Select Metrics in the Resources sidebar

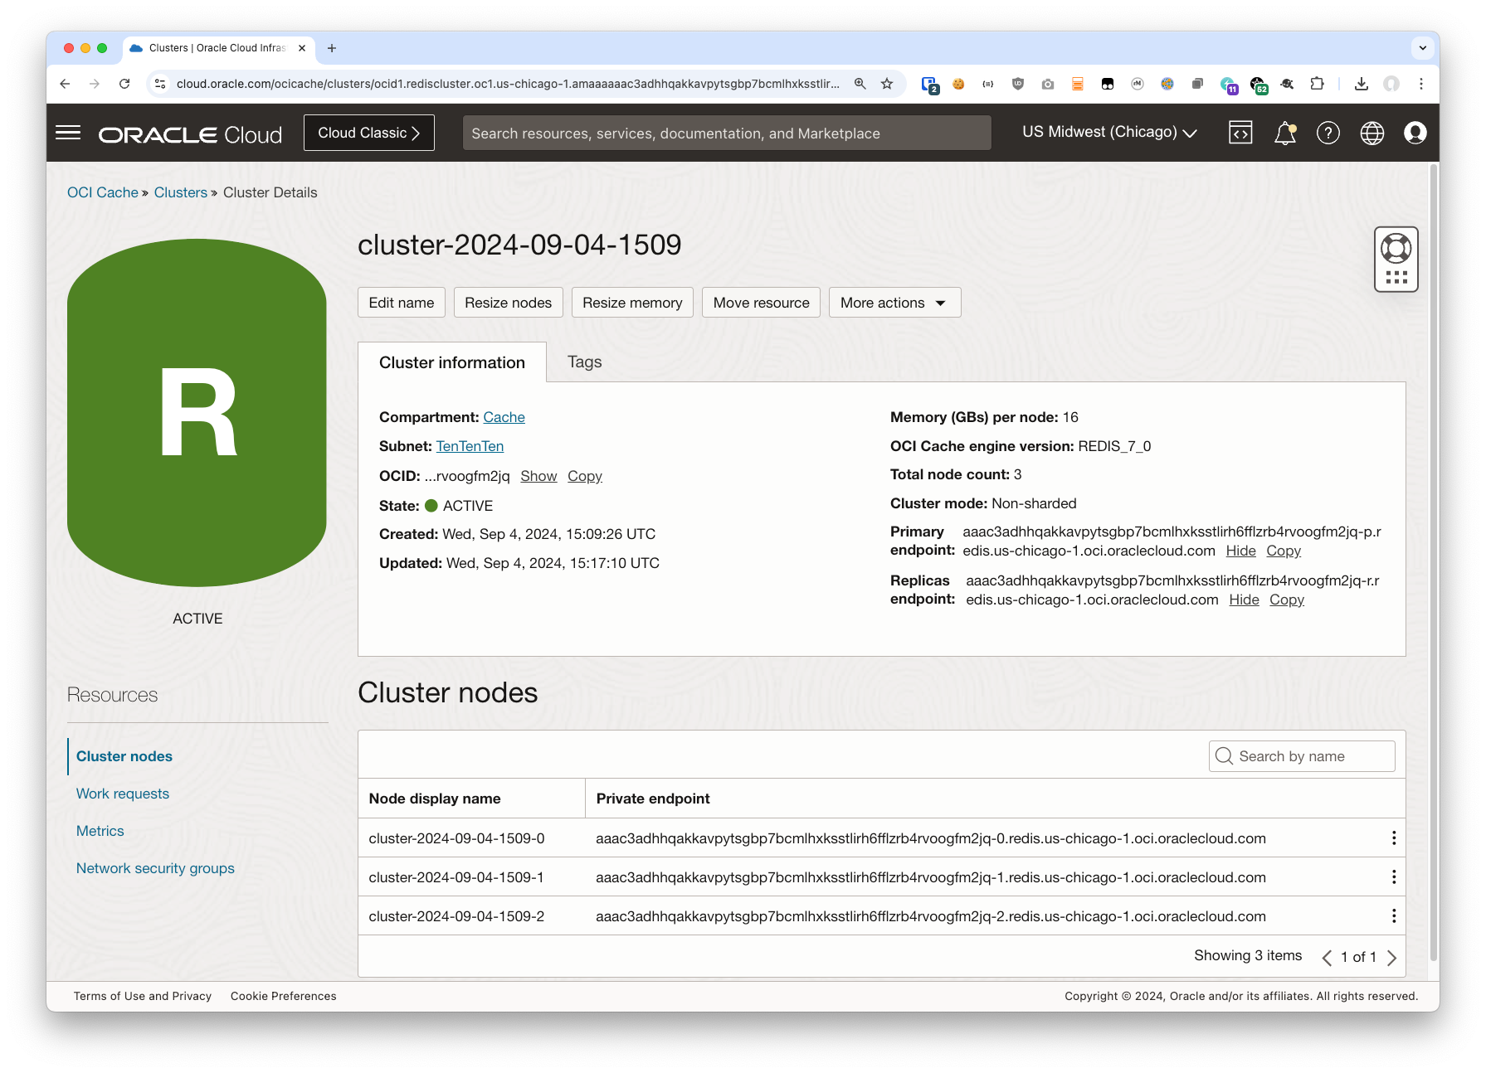coord(100,830)
